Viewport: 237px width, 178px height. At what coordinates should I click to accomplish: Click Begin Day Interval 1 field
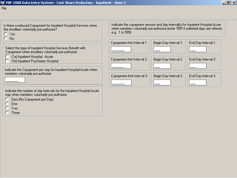tap(162, 49)
